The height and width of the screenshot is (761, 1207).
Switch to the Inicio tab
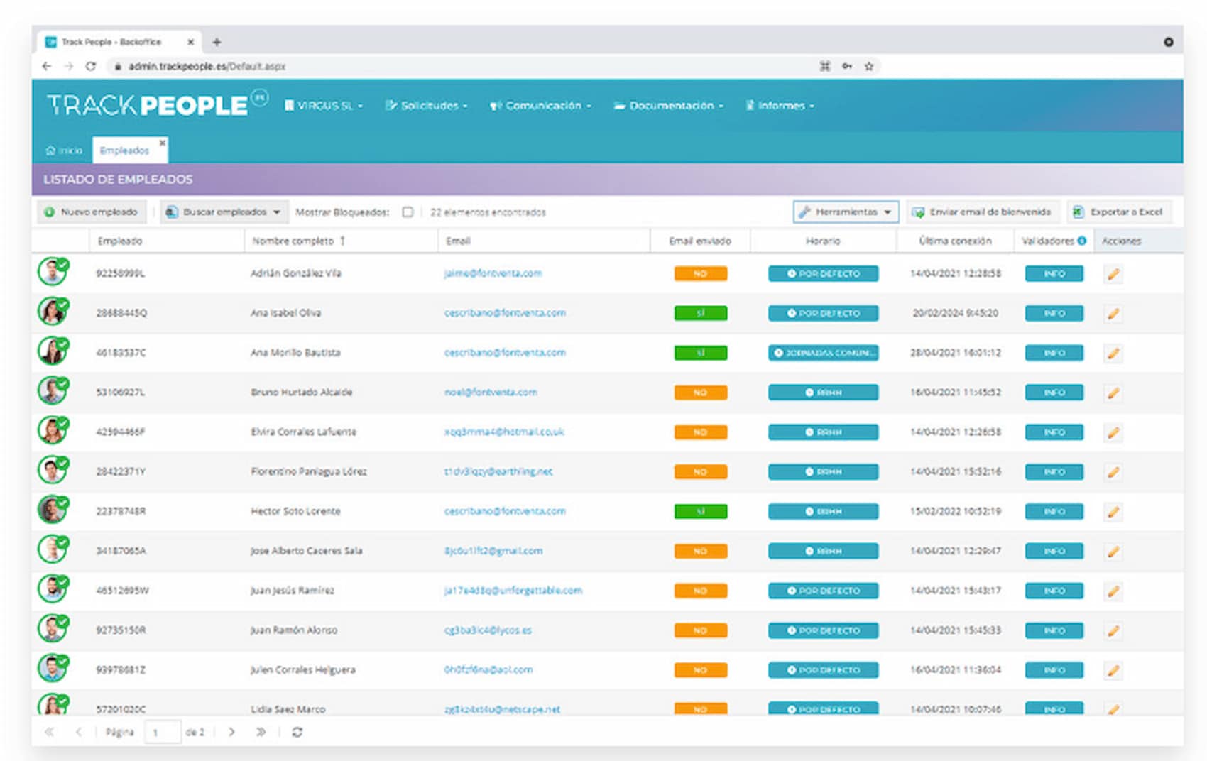64,150
